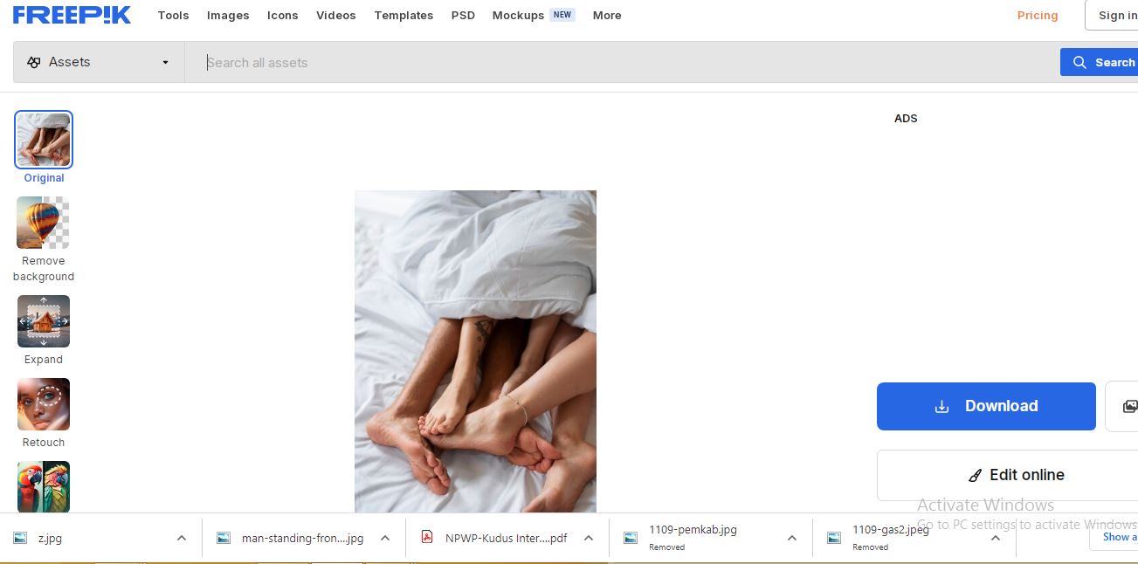Select the Remove background tool icon
The image size is (1138, 564).
[43, 223]
